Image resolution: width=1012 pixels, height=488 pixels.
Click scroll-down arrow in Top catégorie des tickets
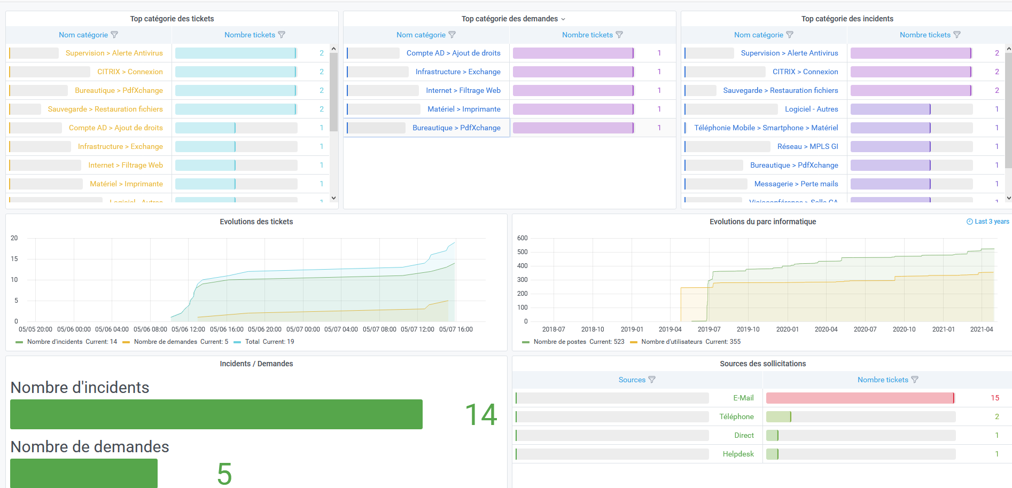(x=334, y=198)
